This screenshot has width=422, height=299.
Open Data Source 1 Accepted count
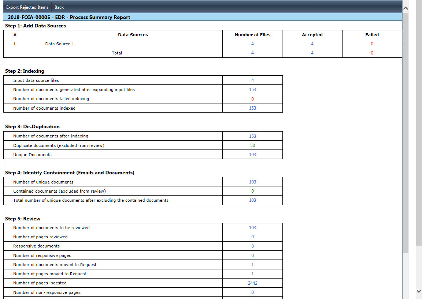312,44
